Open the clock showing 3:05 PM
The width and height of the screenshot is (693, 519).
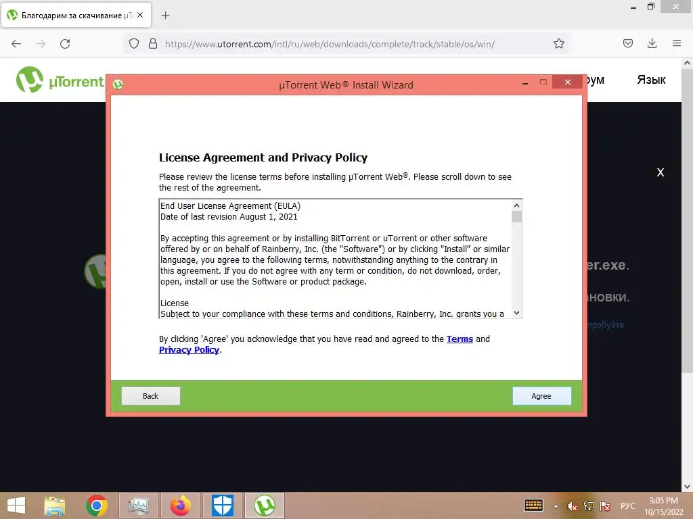[x=664, y=506]
